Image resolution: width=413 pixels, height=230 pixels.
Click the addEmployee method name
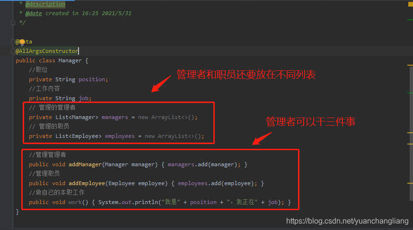[x=87, y=183]
